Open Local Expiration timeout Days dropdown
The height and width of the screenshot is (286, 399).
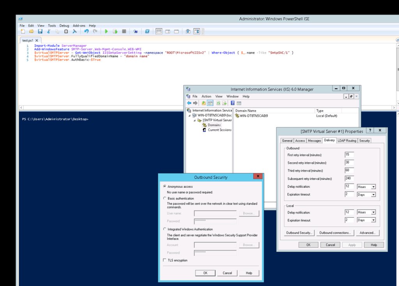click(x=373, y=220)
